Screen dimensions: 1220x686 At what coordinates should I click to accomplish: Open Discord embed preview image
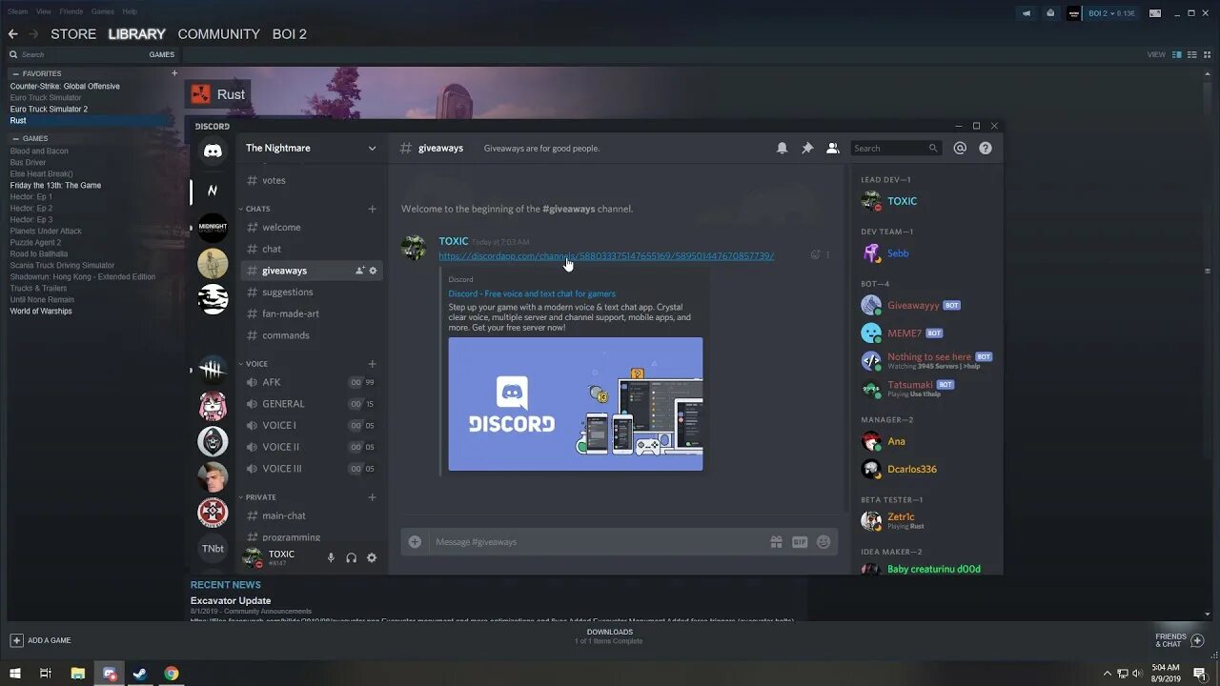[x=576, y=404]
